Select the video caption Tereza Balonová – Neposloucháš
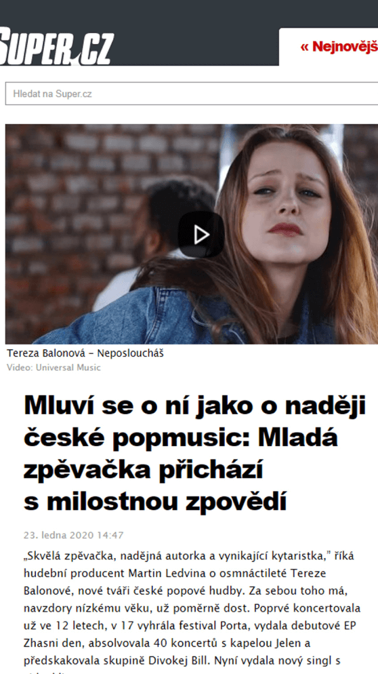378x674 pixels. pos(85,353)
